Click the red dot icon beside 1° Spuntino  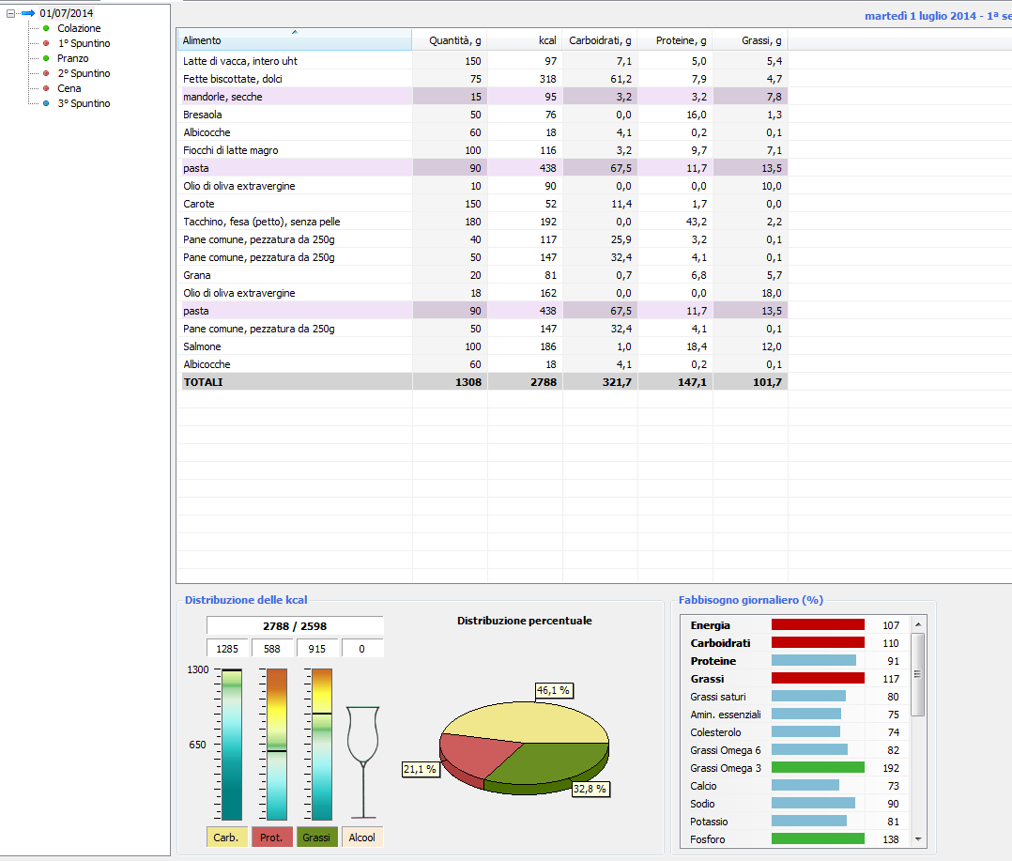pos(45,43)
